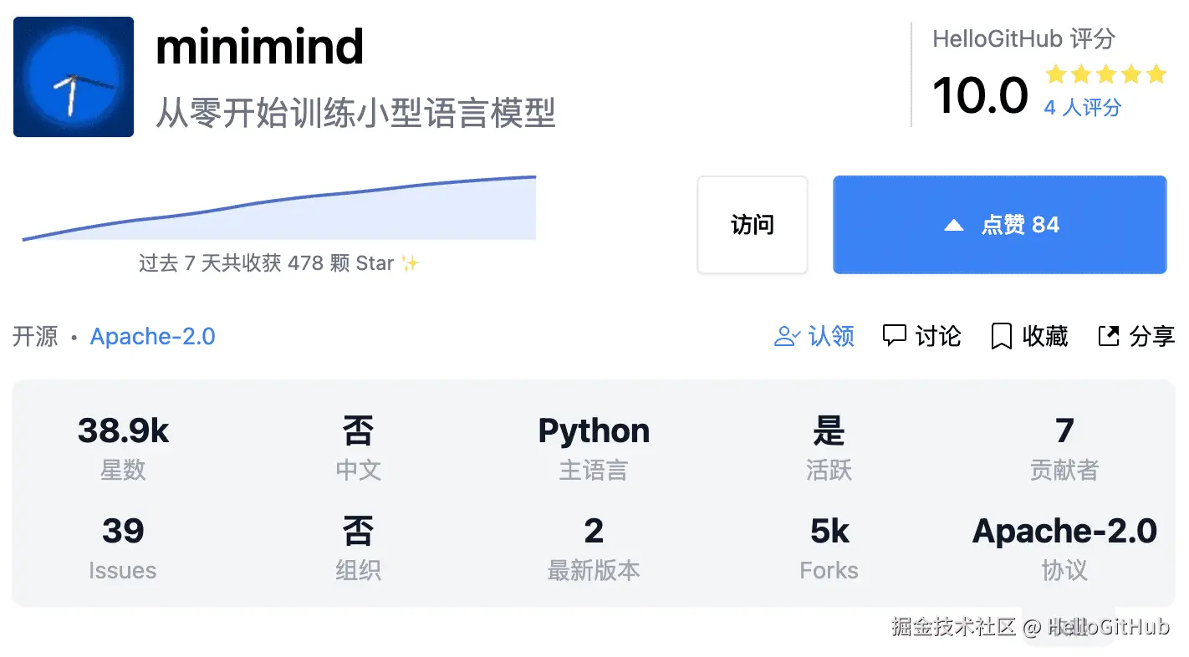Click the third rating star

[x=1106, y=75]
